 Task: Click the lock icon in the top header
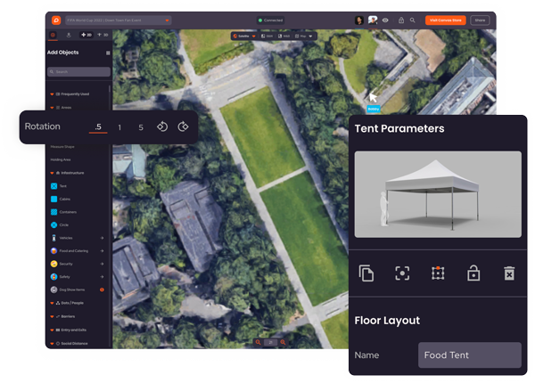pos(401,20)
